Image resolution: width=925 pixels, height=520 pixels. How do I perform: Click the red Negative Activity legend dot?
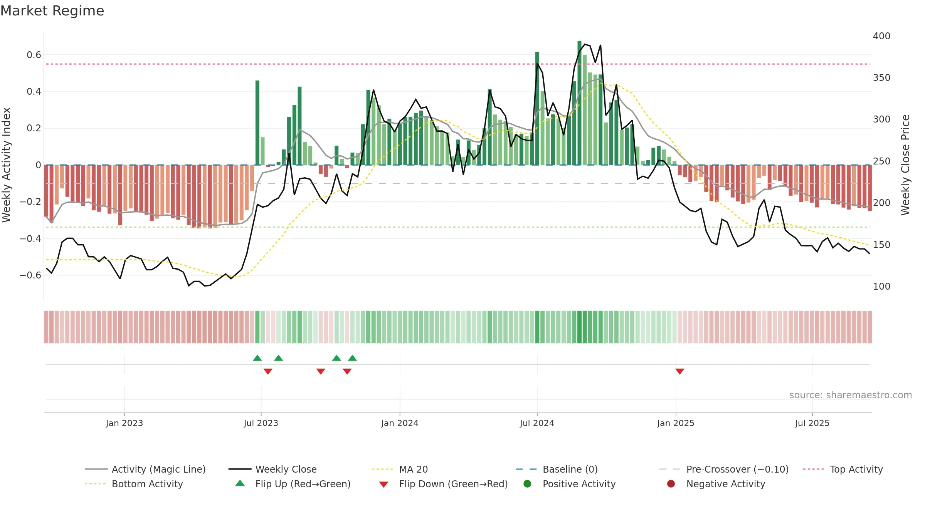pos(671,484)
